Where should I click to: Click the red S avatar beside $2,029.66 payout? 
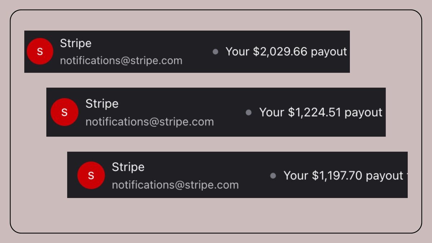coord(40,51)
